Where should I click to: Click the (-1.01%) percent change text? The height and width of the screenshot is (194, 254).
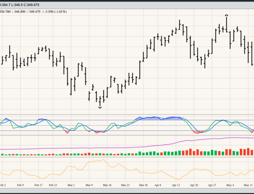click(60, 12)
